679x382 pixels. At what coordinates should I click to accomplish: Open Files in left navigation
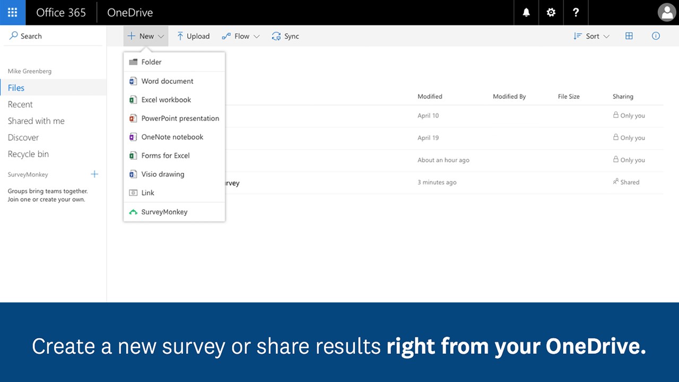tap(53, 88)
